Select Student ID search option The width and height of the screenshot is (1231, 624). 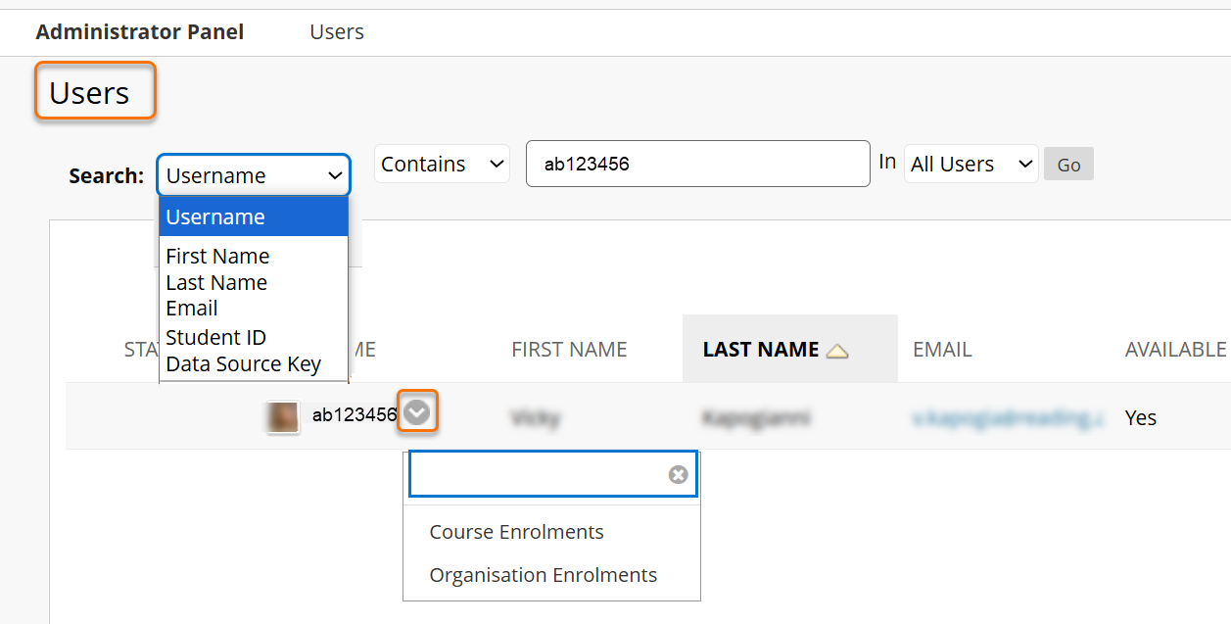coord(215,338)
